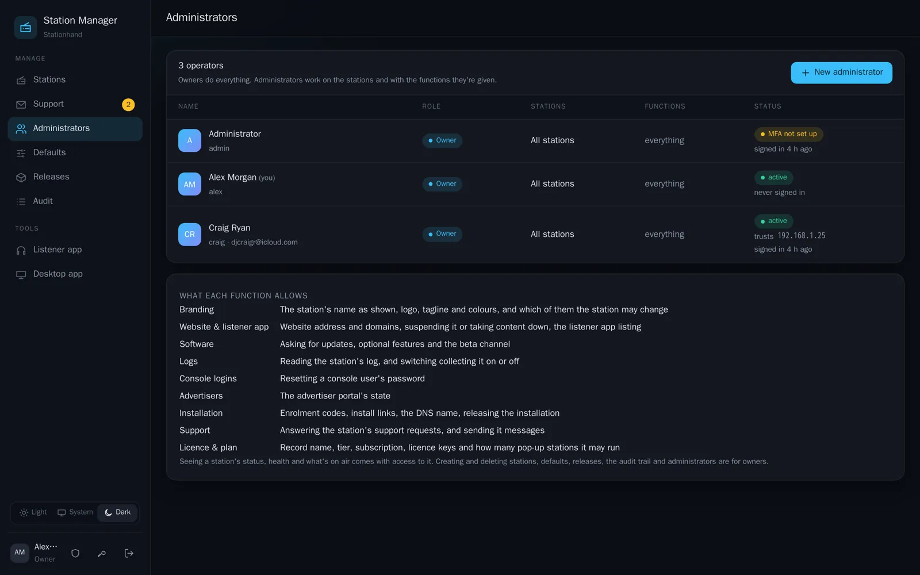Click Craig Ryan's CR avatar
The height and width of the screenshot is (575, 920).
(x=190, y=235)
